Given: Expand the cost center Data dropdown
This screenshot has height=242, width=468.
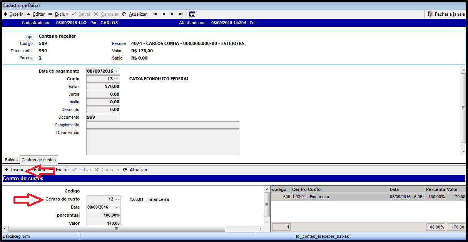Looking at the screenshot, I should [117, 207].
